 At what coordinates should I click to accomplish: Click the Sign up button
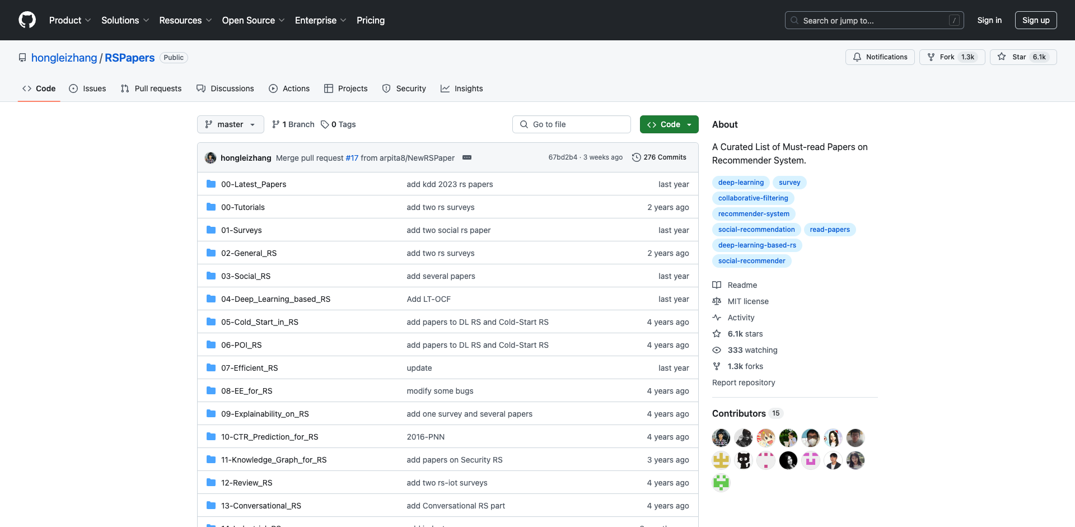tap(1036, 20)
